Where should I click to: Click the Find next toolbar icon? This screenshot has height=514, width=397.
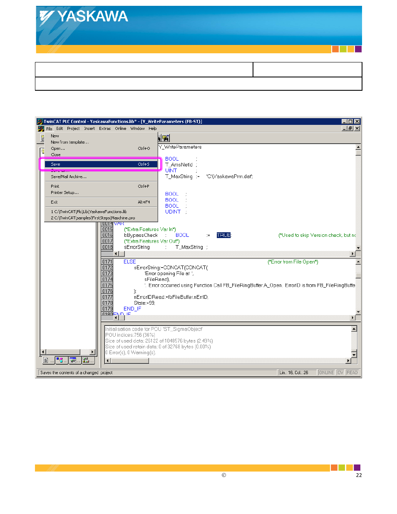tap(166, 138)
